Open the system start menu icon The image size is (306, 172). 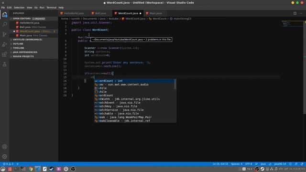(3, 169)
